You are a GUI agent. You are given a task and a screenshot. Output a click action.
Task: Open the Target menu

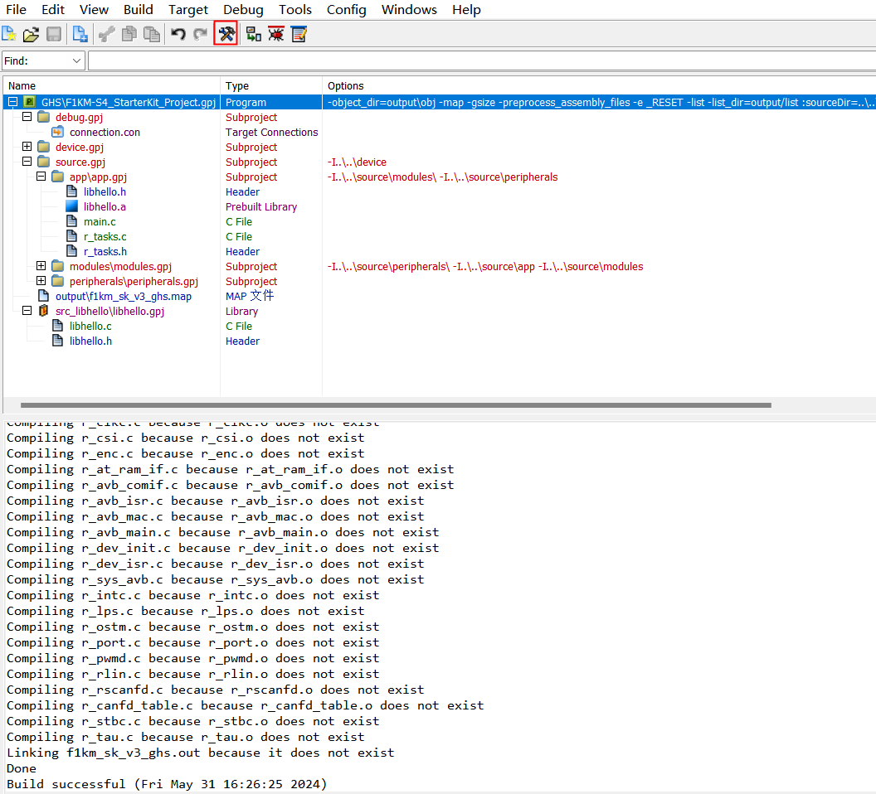coord(188,10)
